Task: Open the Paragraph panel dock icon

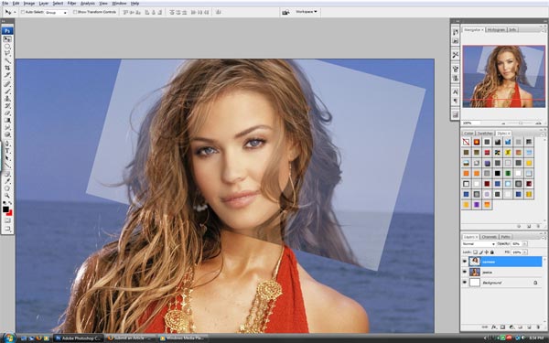Action: (x=455, y=101)
